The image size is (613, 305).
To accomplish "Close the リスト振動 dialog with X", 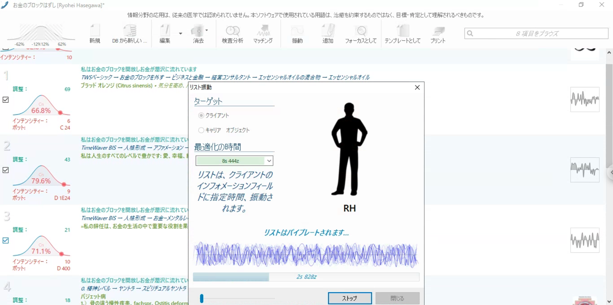I will click(x=417, y=87).
